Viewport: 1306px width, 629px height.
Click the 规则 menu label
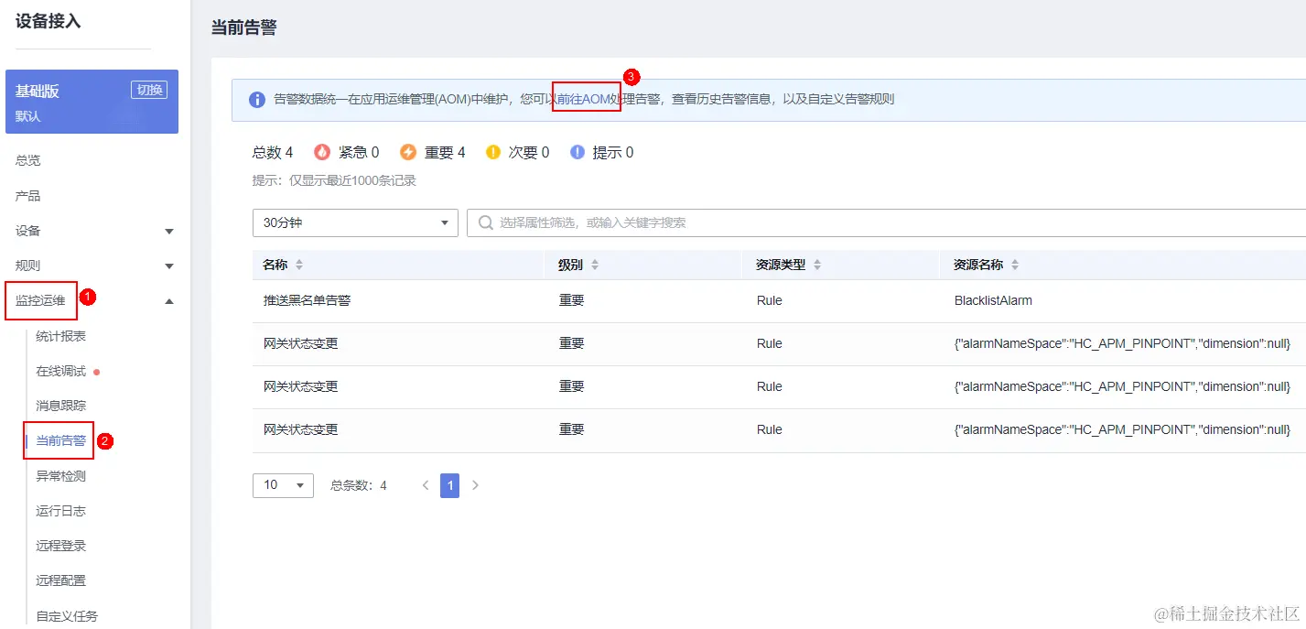point(28,266)
